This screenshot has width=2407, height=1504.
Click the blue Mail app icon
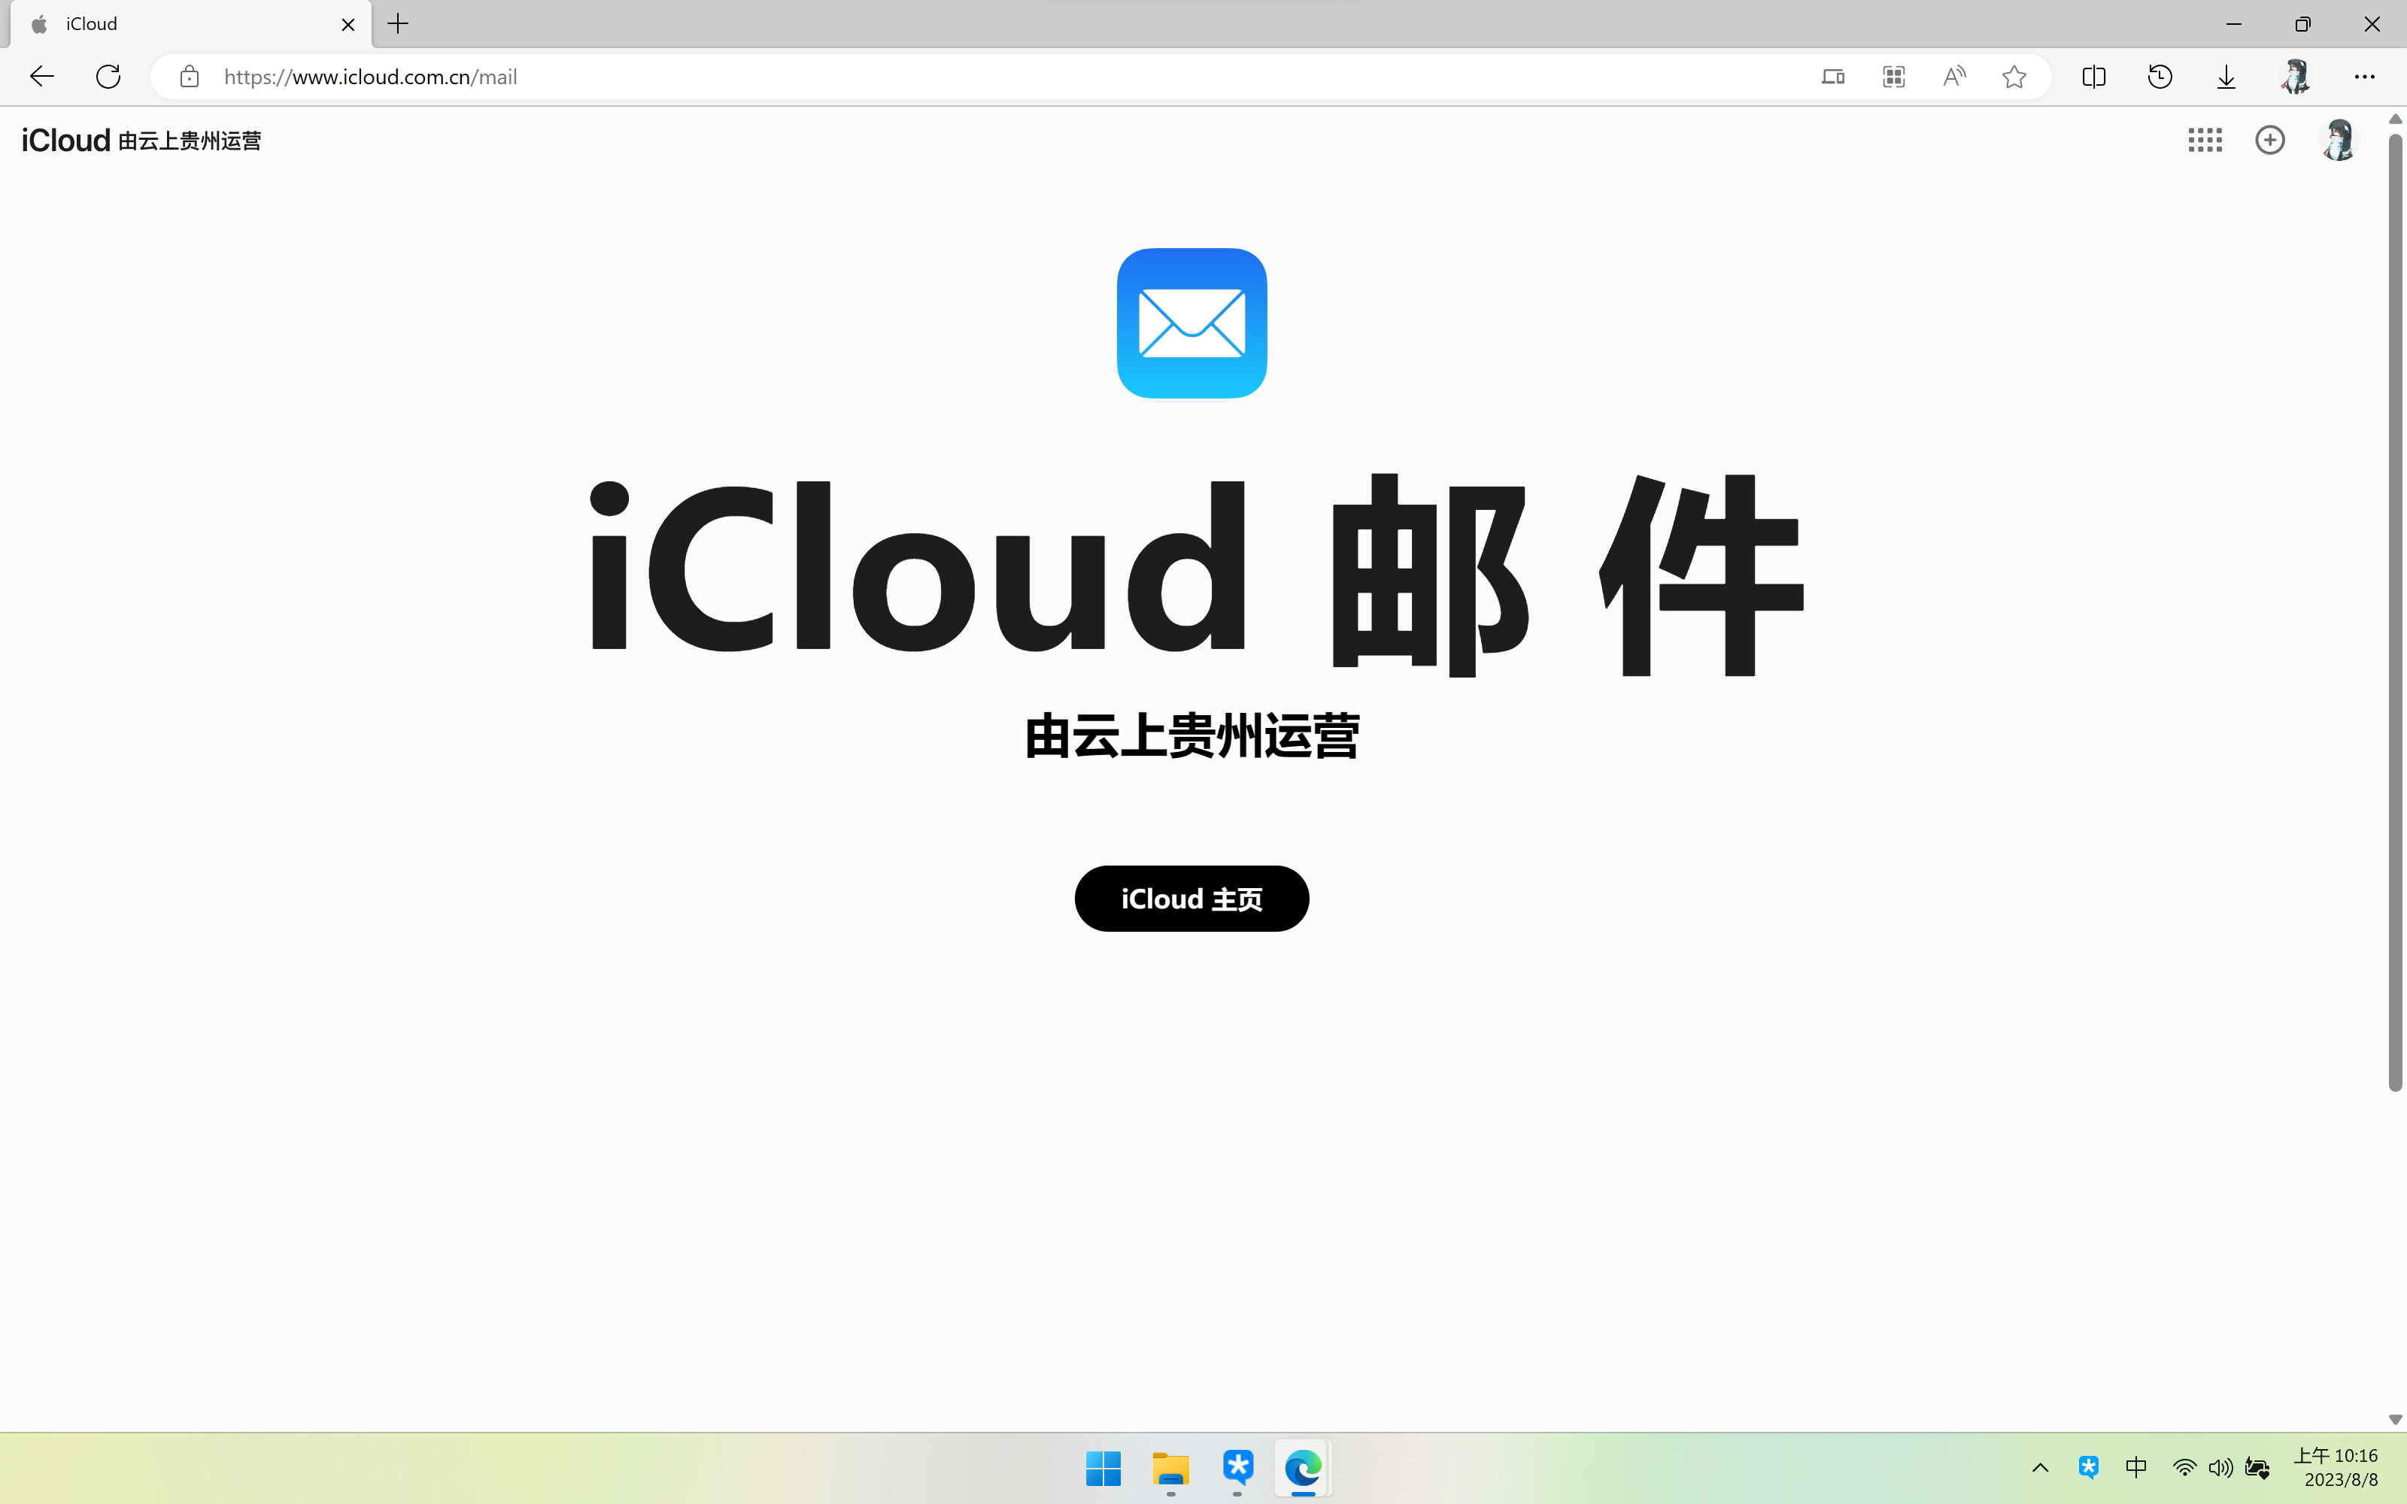pos(1191,323)
